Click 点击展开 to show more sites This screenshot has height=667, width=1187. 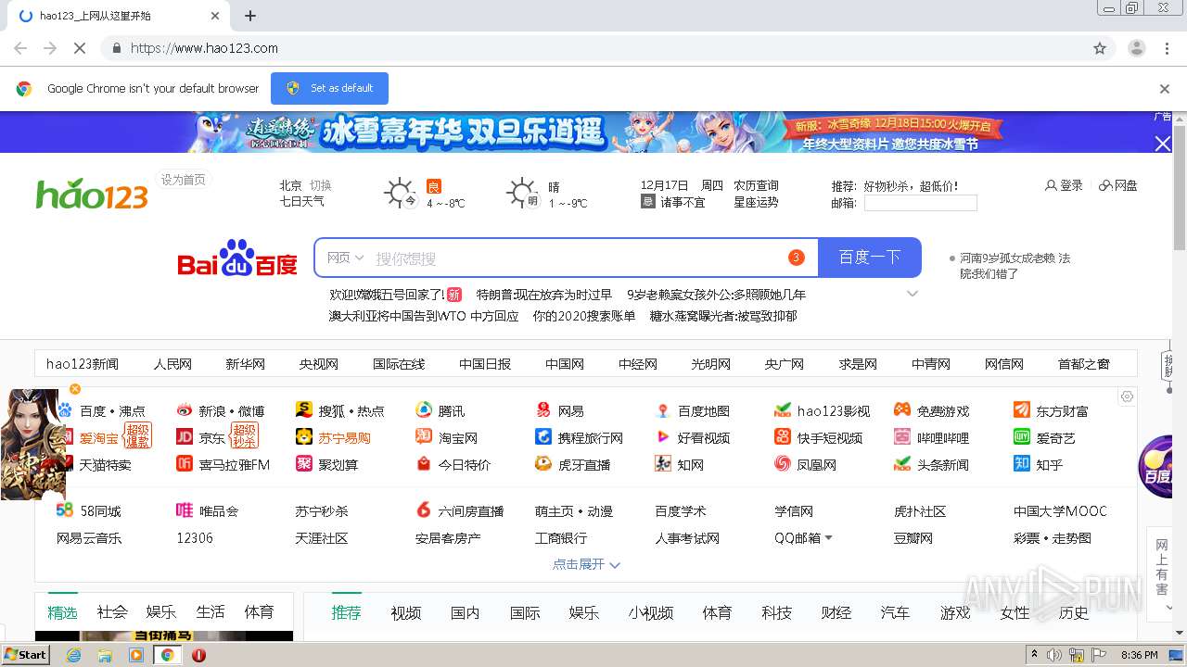click(586, 564)
